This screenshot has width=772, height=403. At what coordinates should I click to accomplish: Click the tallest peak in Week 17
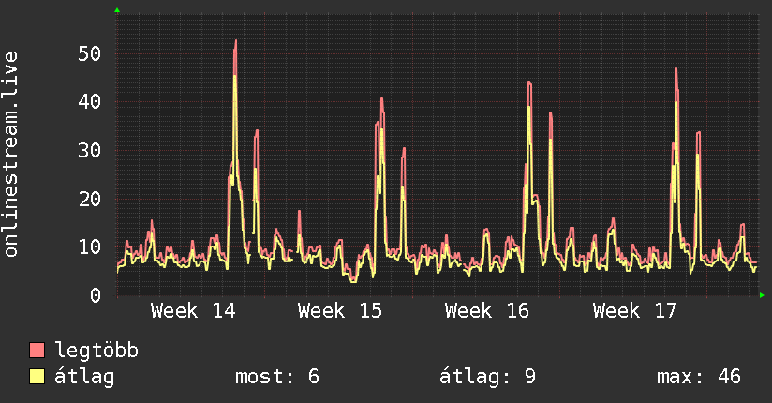pos(676,69)
